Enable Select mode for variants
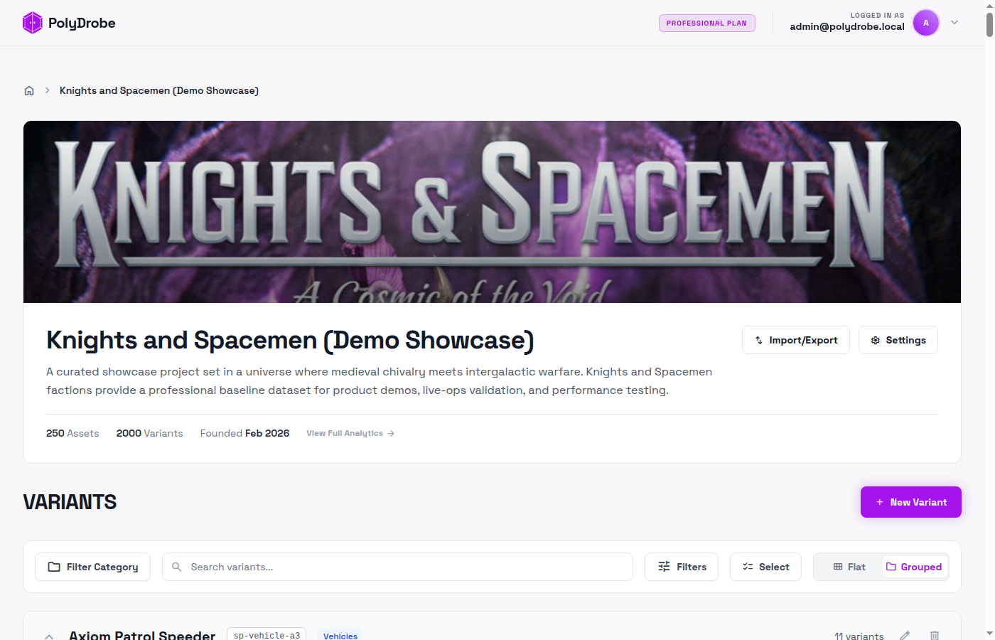This screenshot has height=640, width=995. [x=765, y=567]
